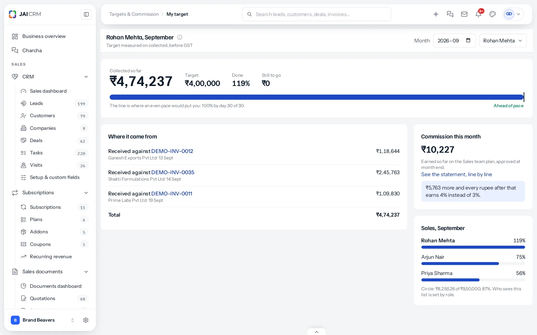
Task: Open invoice DEMO-INV-0012 link
Action: 172,151
